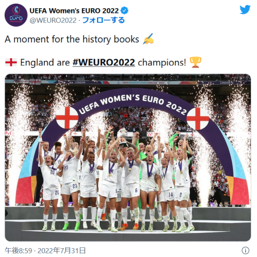Open the @WEURO2022 handle

(x=53, y=20)
